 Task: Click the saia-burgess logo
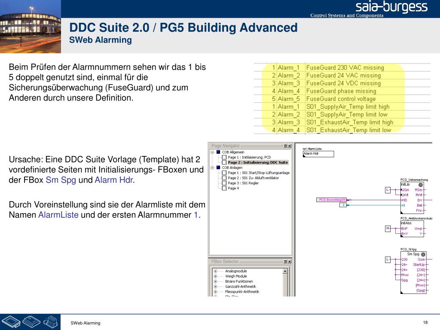click(391, 7)
